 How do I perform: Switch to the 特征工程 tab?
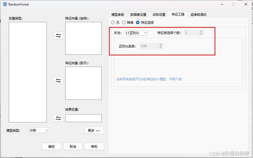coord(178,14)
